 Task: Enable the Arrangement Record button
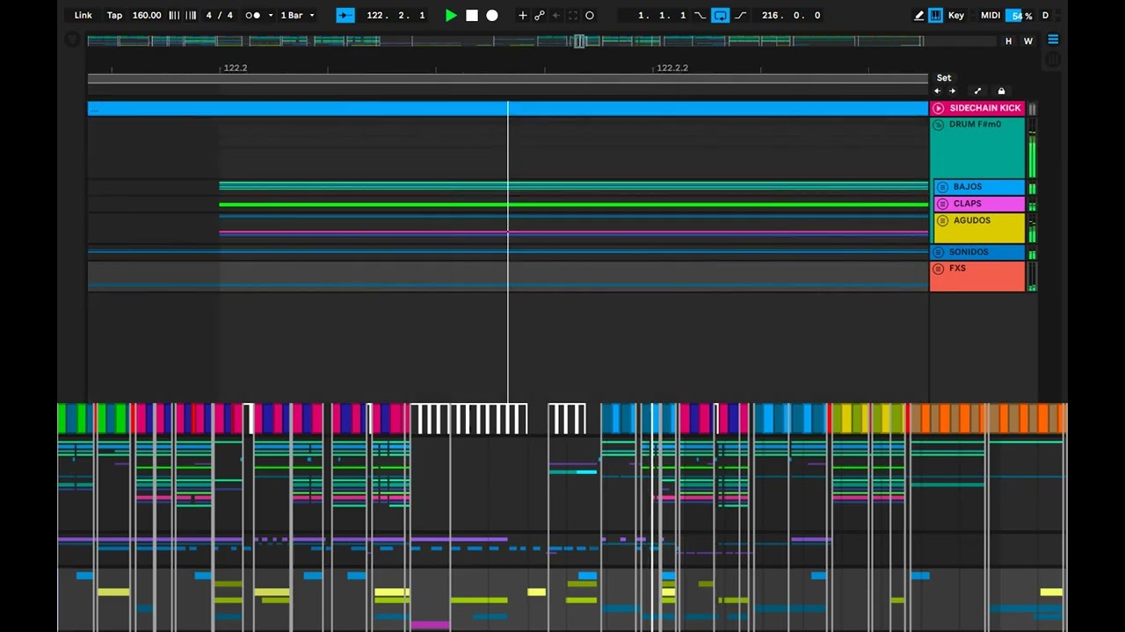(492, 15)
